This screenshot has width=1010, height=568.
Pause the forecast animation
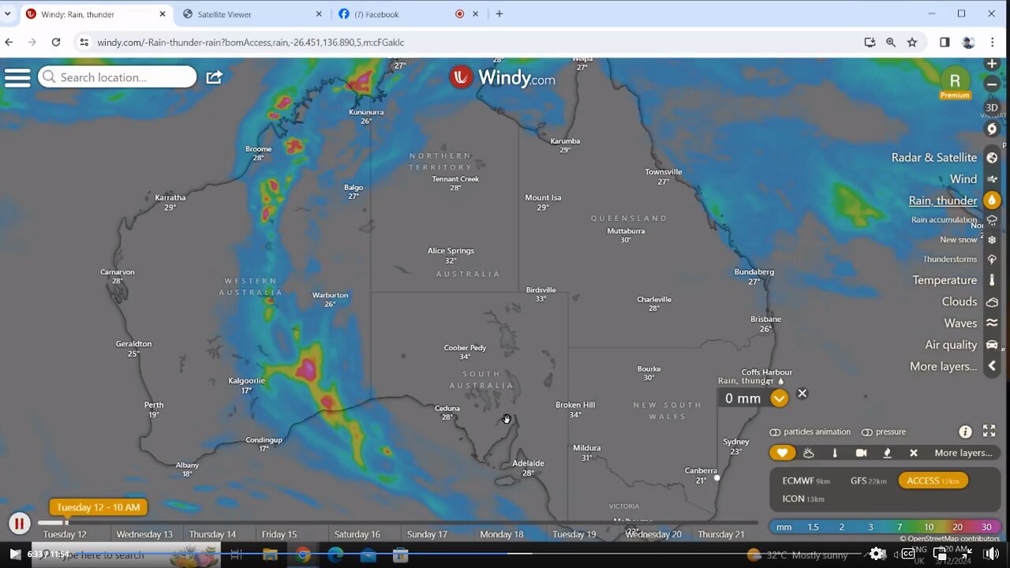tap(19, 523)
